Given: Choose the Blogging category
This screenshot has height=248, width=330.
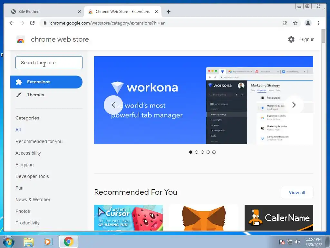Looking at the screenshot, I should pos(24,165).
